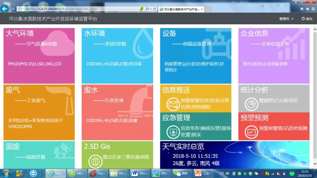Open the 应急管理 monitor icon
The height and width of the screenshot is (178, 317).
tap(173, 132)
